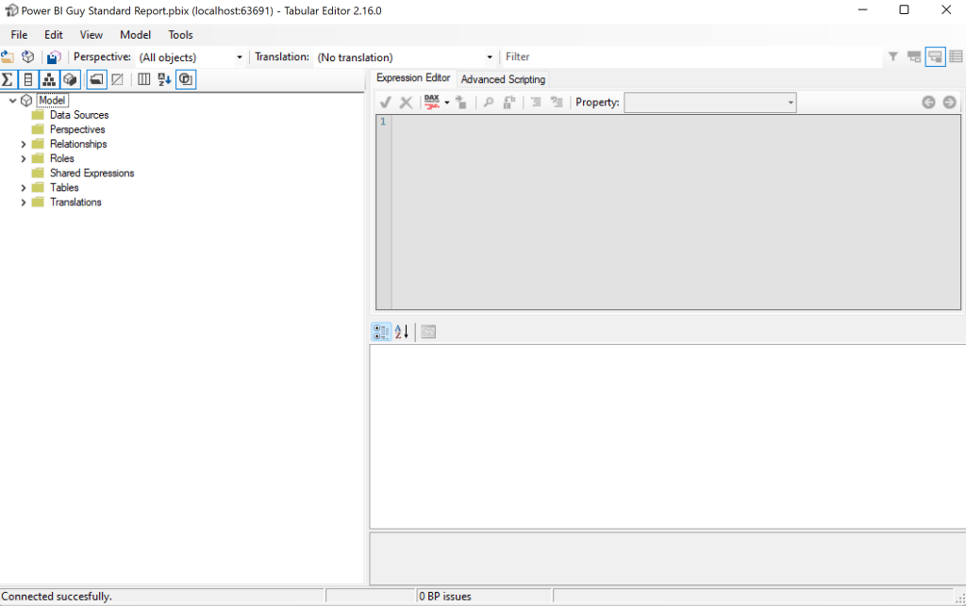Click the DAX Formatter icon

(432, 102)
